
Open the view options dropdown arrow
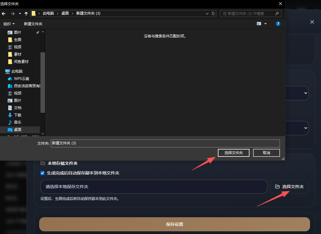coord(265,24)
